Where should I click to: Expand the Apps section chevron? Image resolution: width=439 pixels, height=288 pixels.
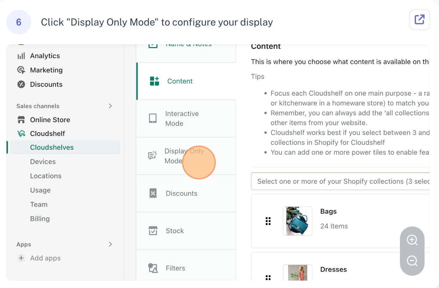[110, 244]
